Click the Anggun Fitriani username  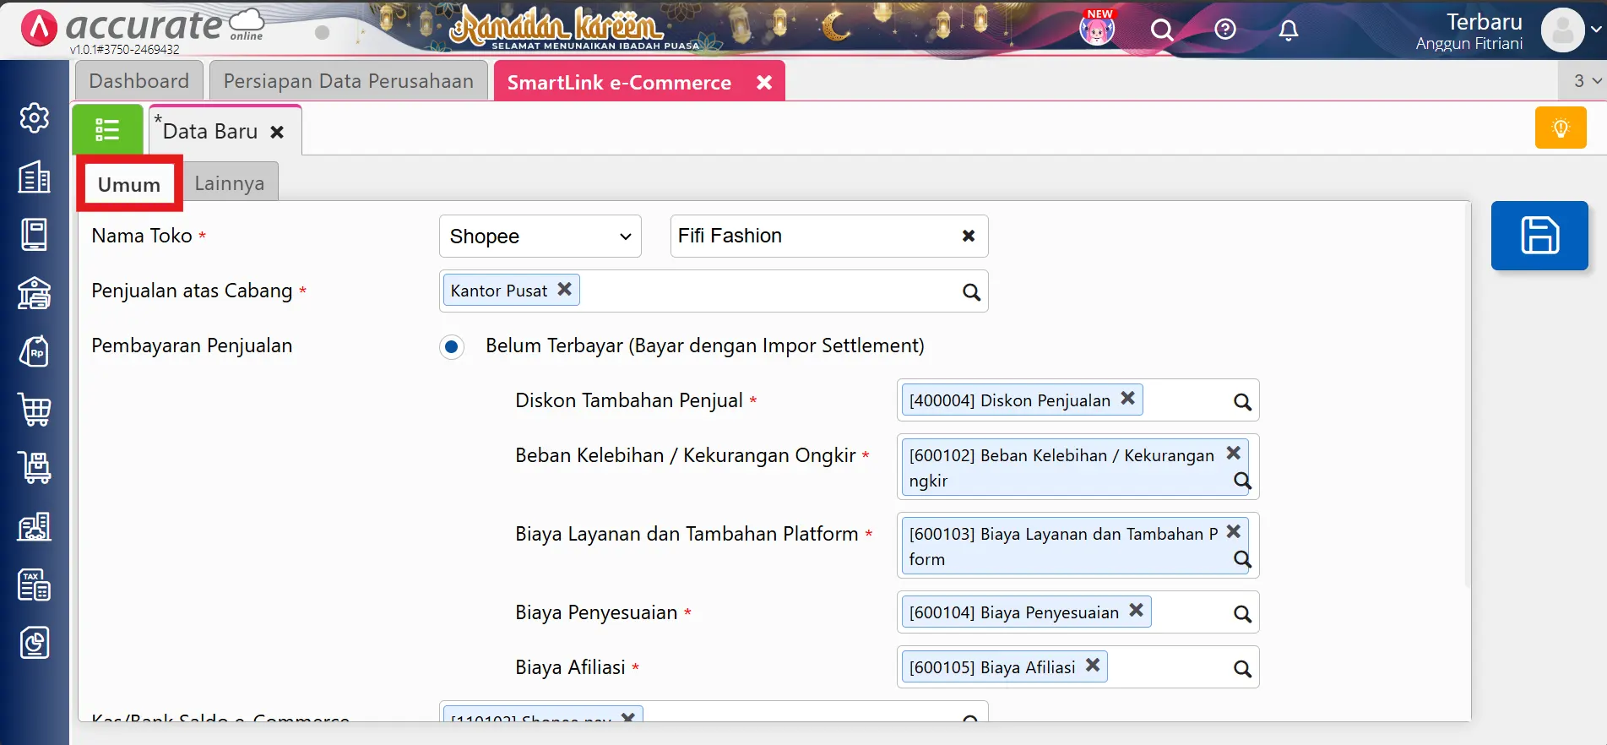(1469, 44)
